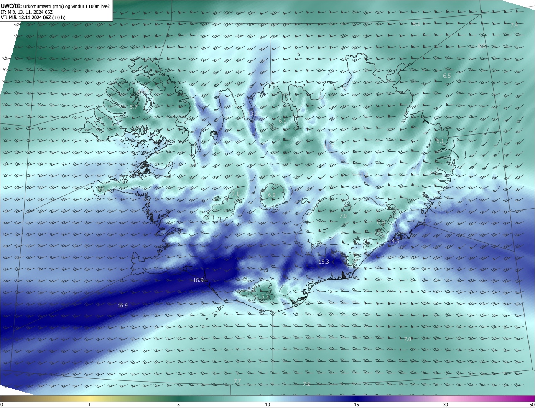Click the "50" tick label on the colorbar
The image size is (535, 408).
[532, 405]
